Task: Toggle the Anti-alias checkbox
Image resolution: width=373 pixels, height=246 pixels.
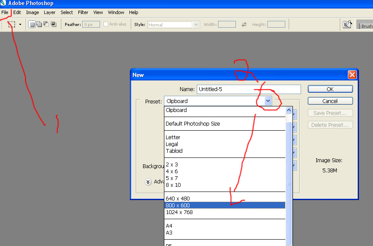Action: tap(106, 24)
